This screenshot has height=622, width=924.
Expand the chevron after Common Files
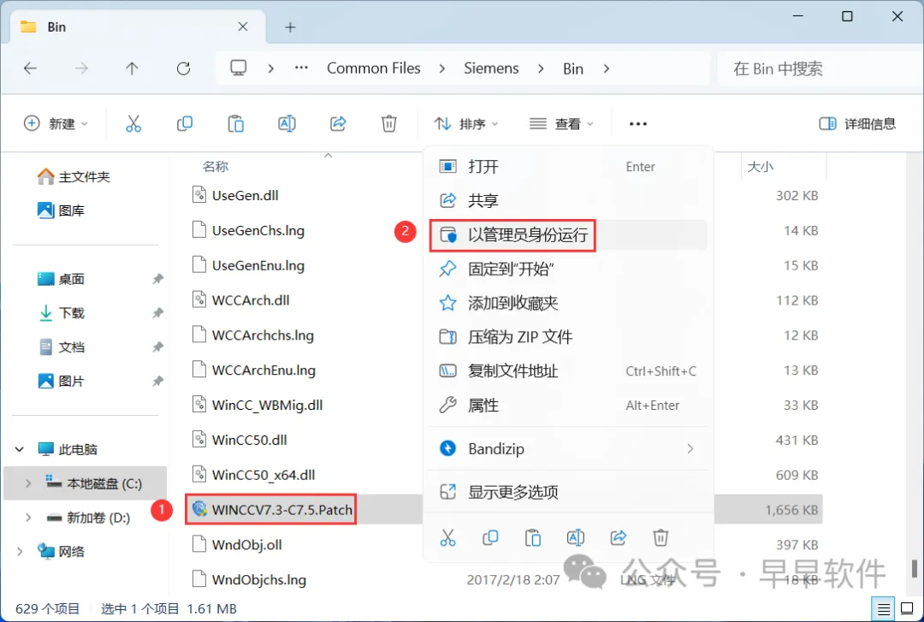(x=442, y=68)
